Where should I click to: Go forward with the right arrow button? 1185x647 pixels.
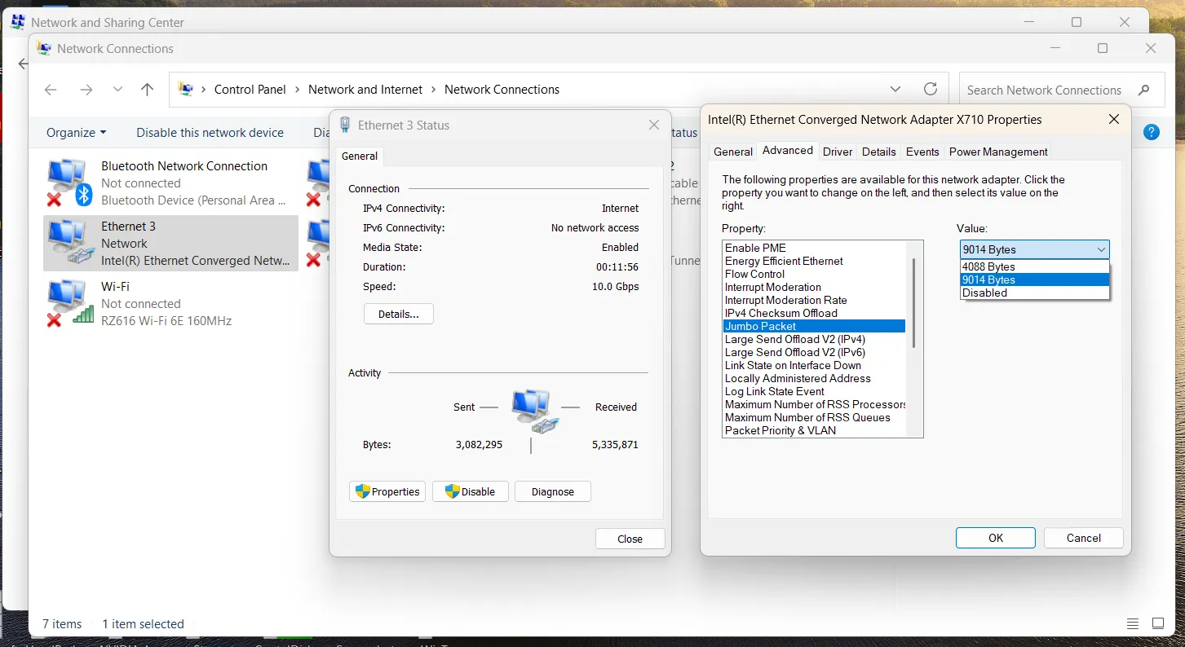pos(86,90)
